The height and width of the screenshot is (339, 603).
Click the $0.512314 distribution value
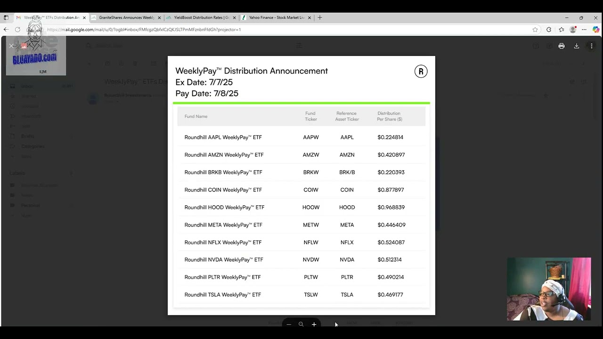[390, 260]
